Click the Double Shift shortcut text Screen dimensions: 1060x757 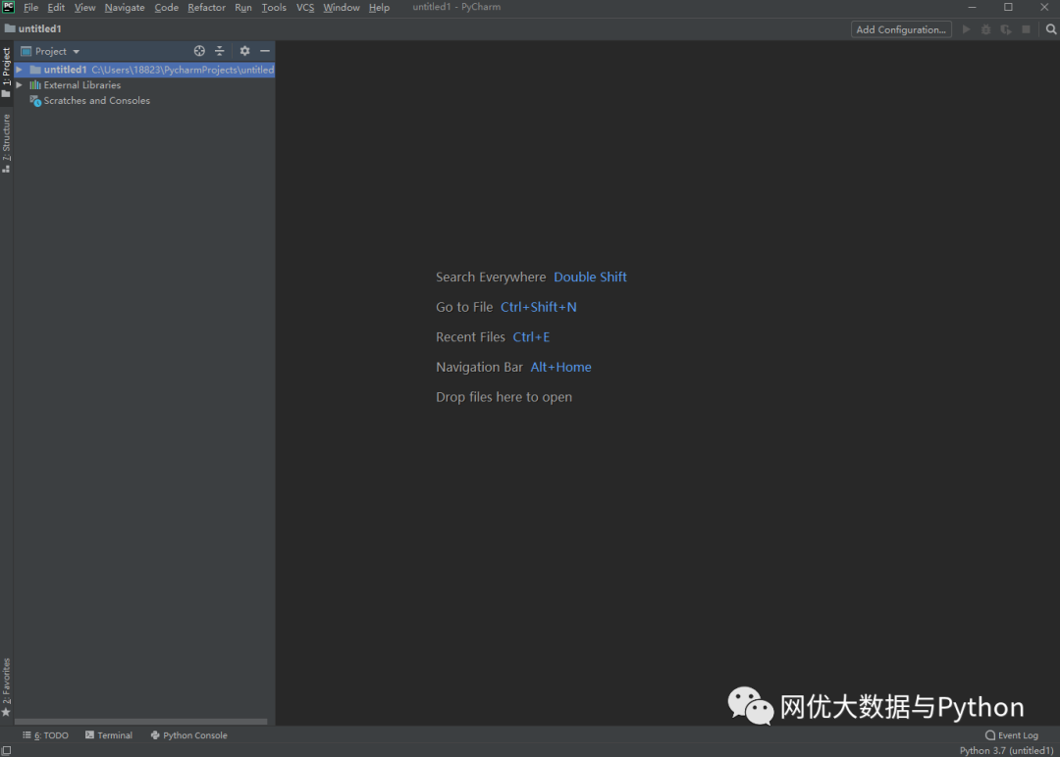point(590,277)
